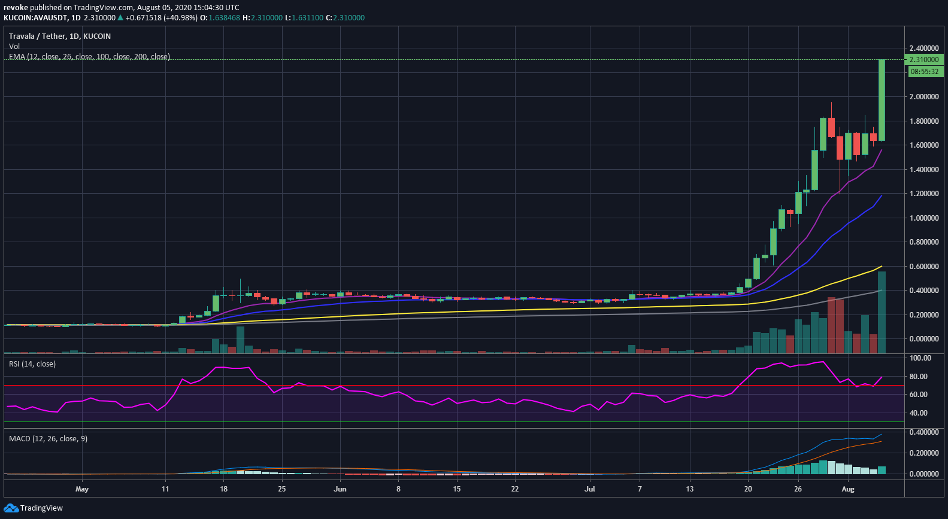This screenshot has height=519, width=948.
Task: Click the 2.400000 price axis label
Action: pyautogui.click(x=924, y=48)
